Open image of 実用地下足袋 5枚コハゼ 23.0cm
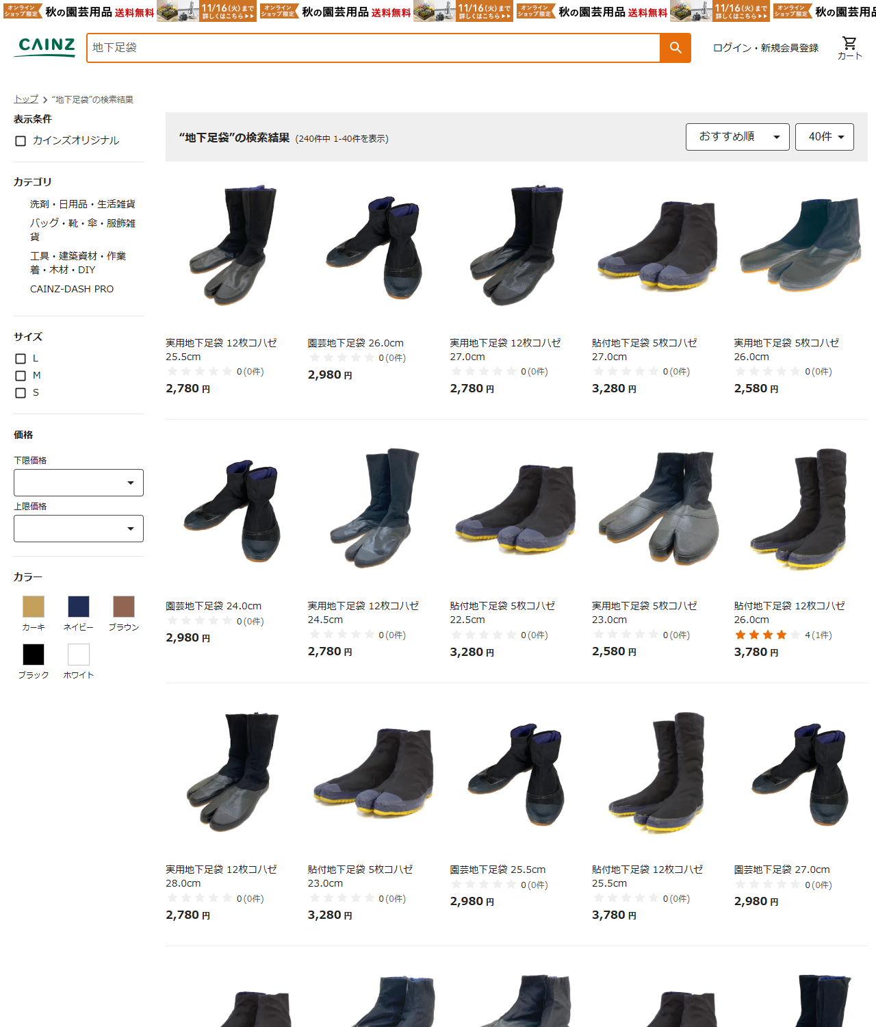 [657, 509]
